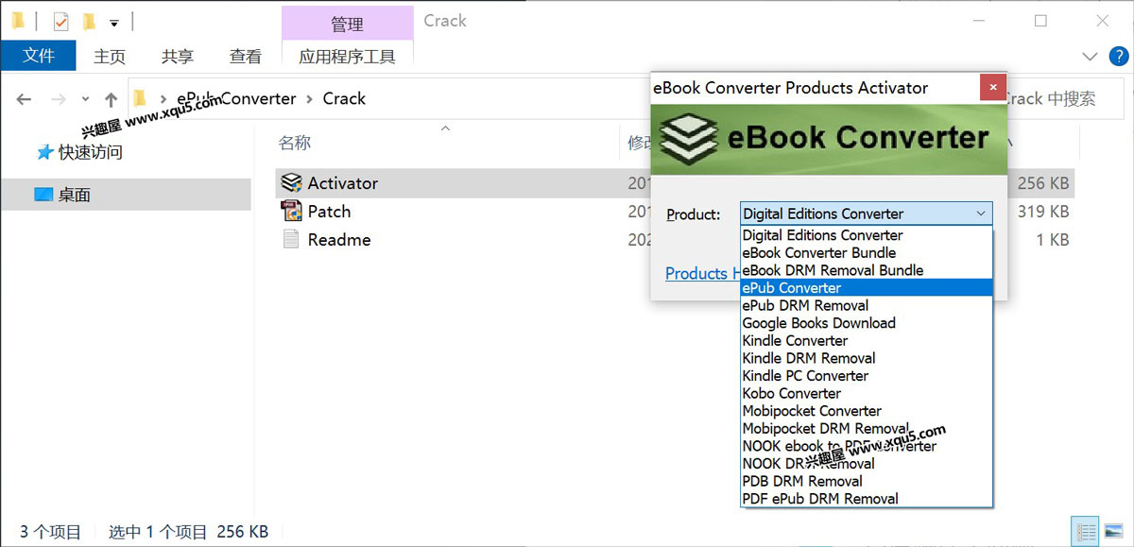This screenshot has height=547, width=1134.
Task: Sort files by the 名称 column header
Action: [295, 143]
